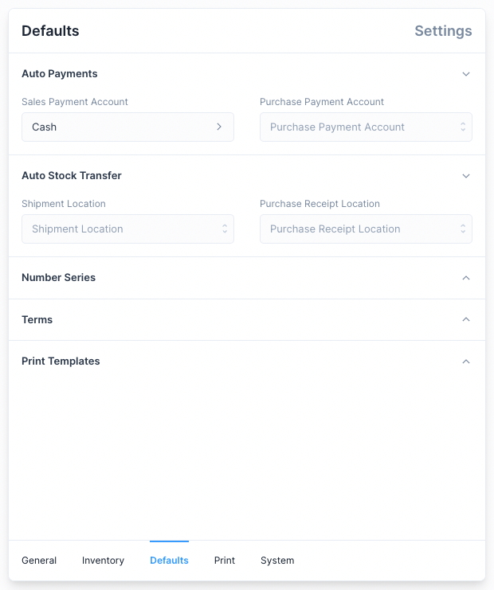
Task: Switch to the Inventory tab
Action: (103, 561)
